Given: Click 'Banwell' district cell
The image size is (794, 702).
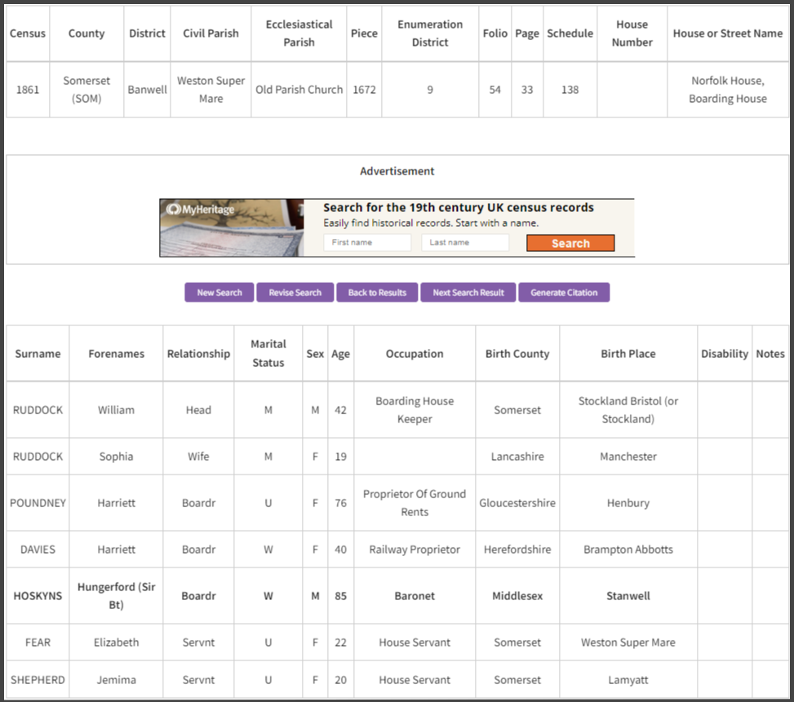Looking at the screenshot, I should [x=148, y=90].
